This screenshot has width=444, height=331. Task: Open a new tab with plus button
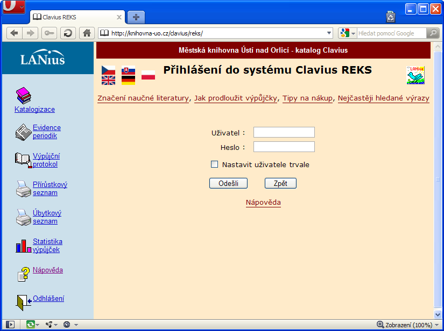[136, 17]
